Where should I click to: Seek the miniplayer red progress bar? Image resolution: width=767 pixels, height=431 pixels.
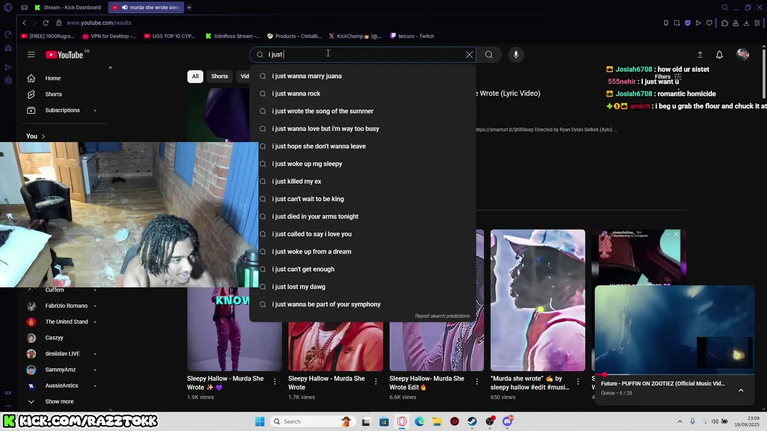pyautogui.click(x=675, y=374)
